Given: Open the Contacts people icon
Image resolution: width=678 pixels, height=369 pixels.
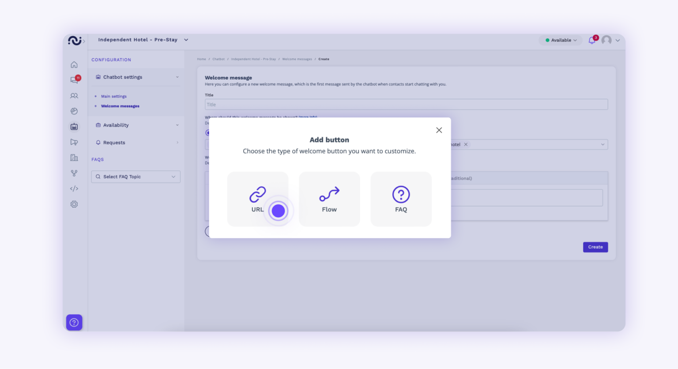Looking at the screenshot, I should click(74, 96).
